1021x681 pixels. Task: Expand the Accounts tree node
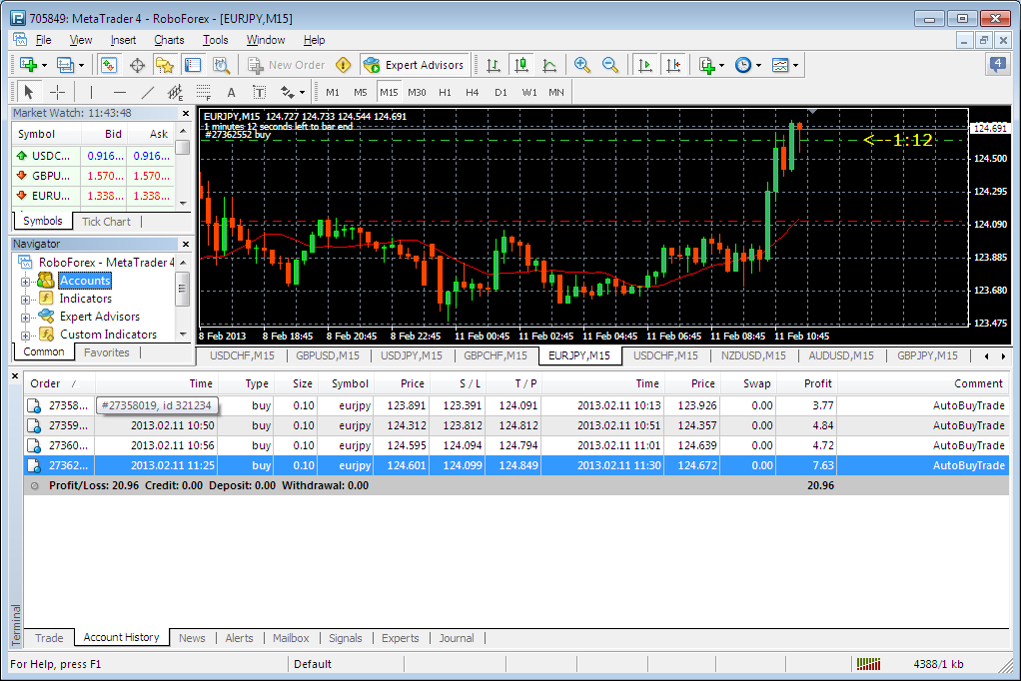[x=25, y=282]
